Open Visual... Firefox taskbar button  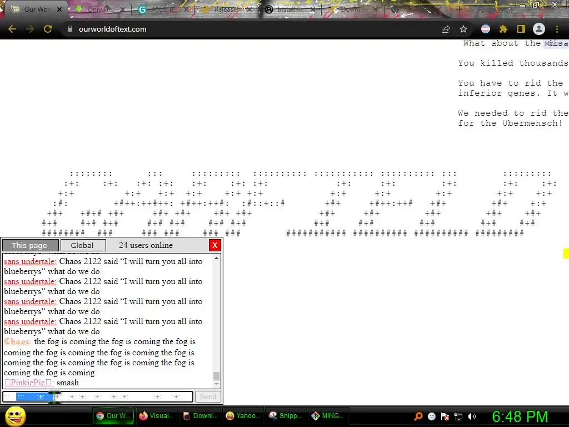tap(156, 416)
